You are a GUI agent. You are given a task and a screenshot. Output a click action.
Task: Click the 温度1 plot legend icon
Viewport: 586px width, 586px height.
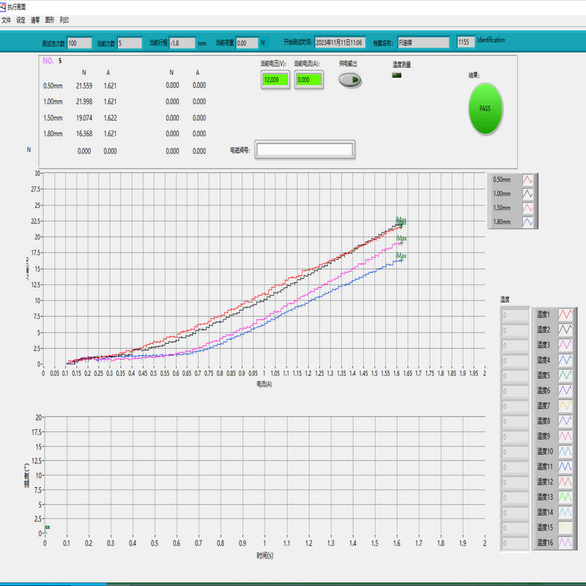click(x=565, y=314)
